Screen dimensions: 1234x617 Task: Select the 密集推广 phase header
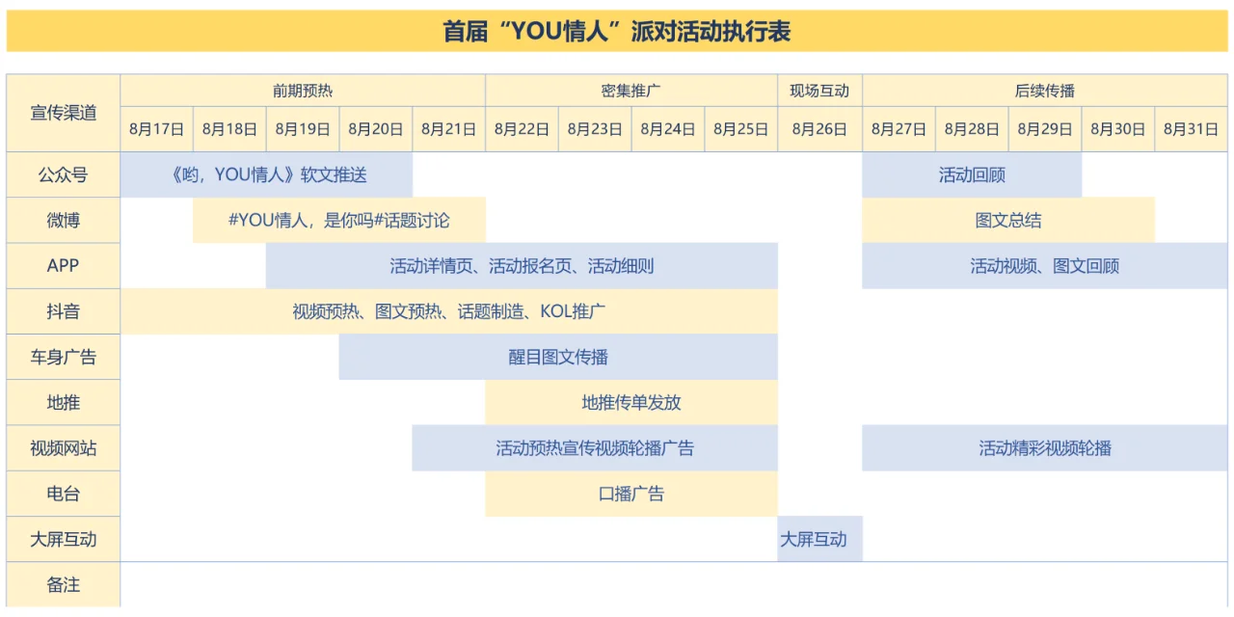pos(631,91)
